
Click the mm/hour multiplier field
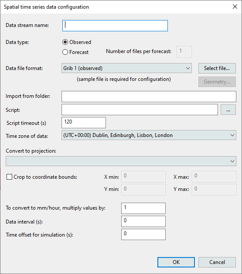(x=143, y=208)
